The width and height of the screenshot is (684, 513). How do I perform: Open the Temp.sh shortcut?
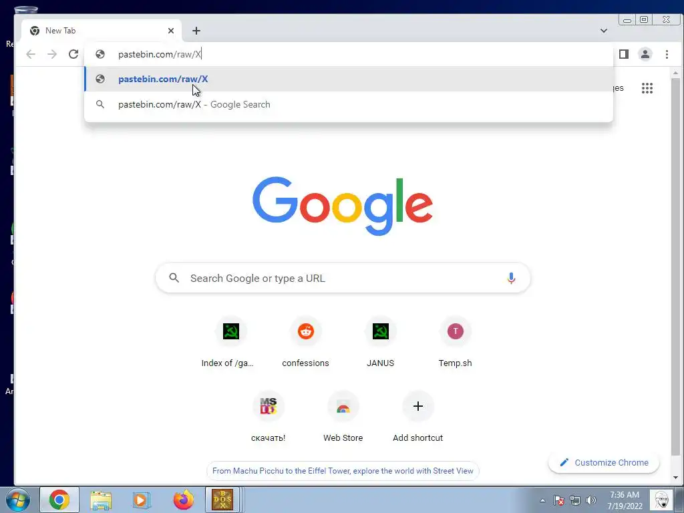(x=456, y=343)
